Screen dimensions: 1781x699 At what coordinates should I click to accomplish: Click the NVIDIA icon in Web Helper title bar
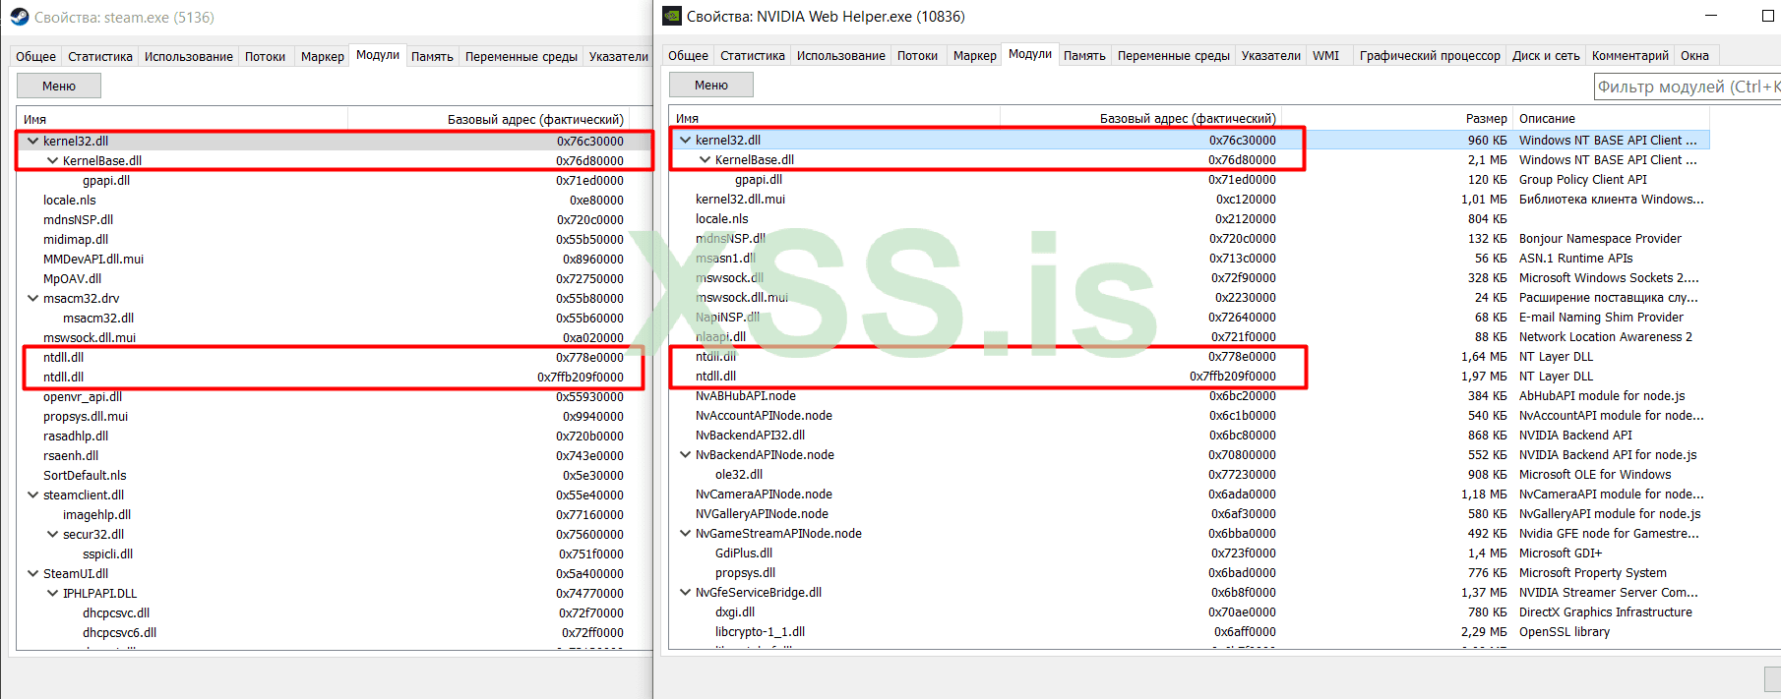(672, 16)
